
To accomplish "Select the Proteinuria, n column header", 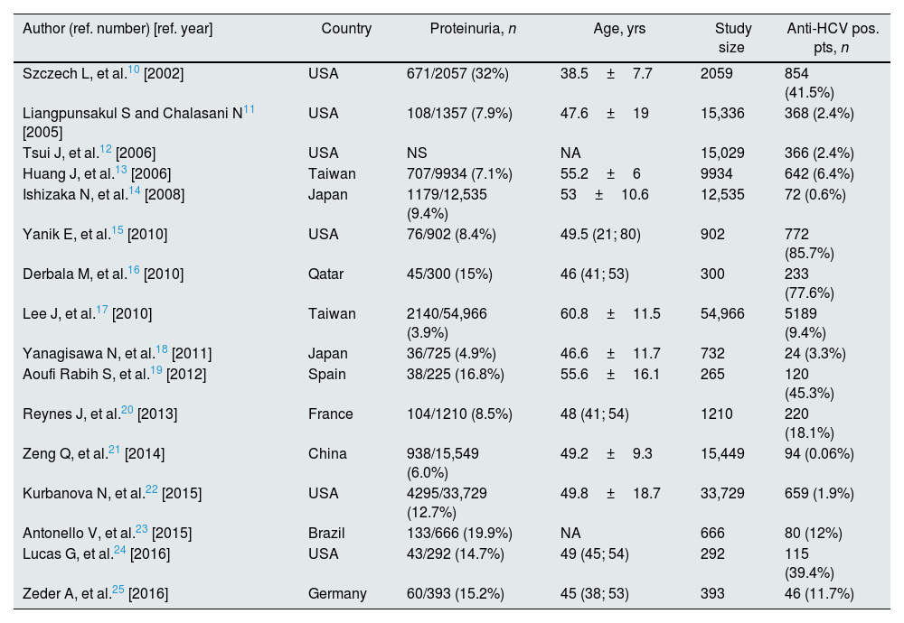I will 473,29.
